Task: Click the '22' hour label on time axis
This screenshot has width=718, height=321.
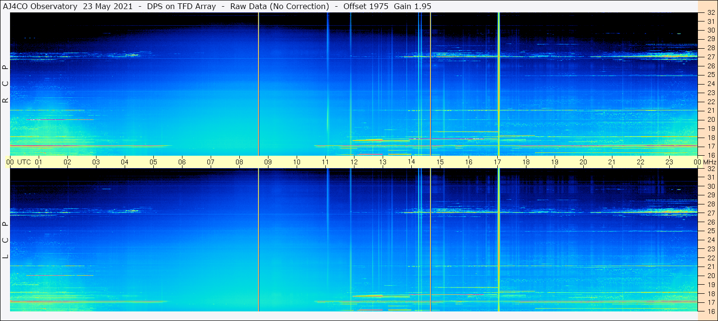Action: coord(641,162)
